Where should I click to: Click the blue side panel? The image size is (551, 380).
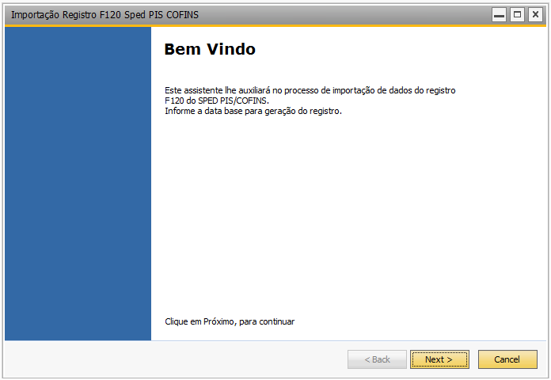[78, 184]
